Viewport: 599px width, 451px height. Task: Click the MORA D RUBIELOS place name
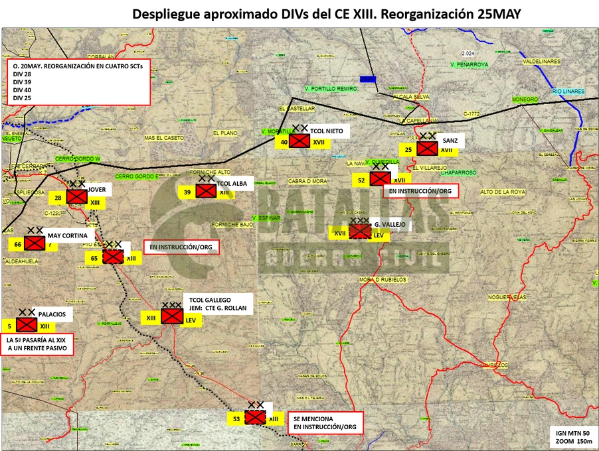[x=383, y=280]
